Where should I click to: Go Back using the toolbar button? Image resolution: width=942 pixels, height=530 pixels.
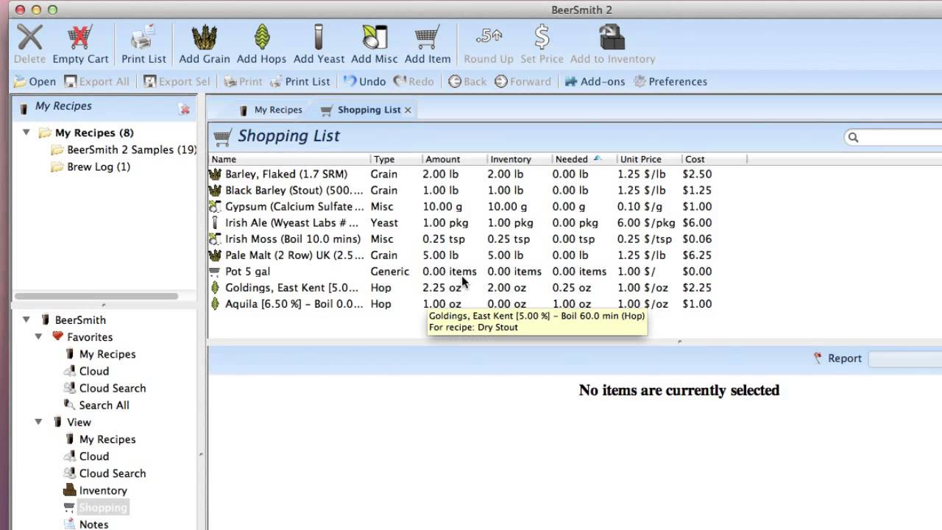[x=467, y=82]
